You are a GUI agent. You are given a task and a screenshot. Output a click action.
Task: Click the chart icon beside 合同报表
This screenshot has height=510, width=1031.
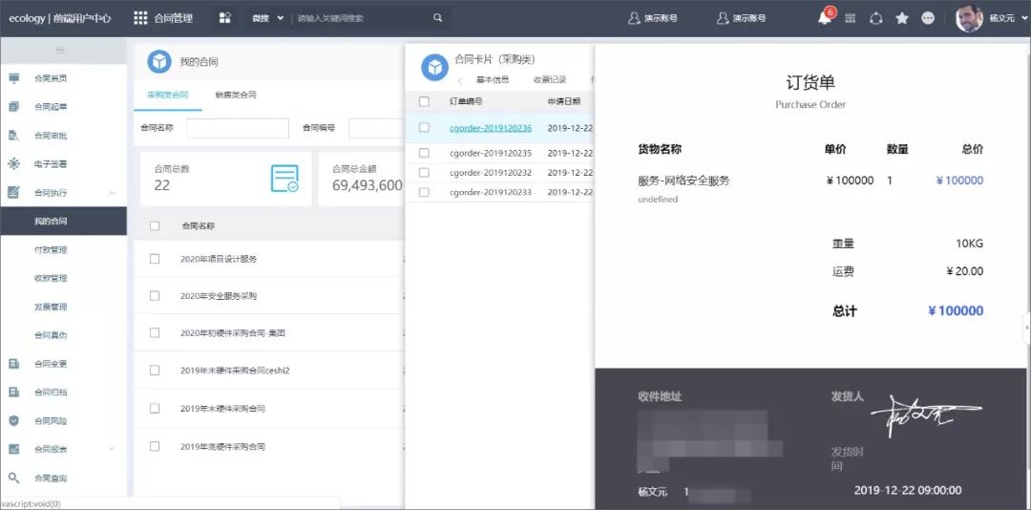[13, 449]
